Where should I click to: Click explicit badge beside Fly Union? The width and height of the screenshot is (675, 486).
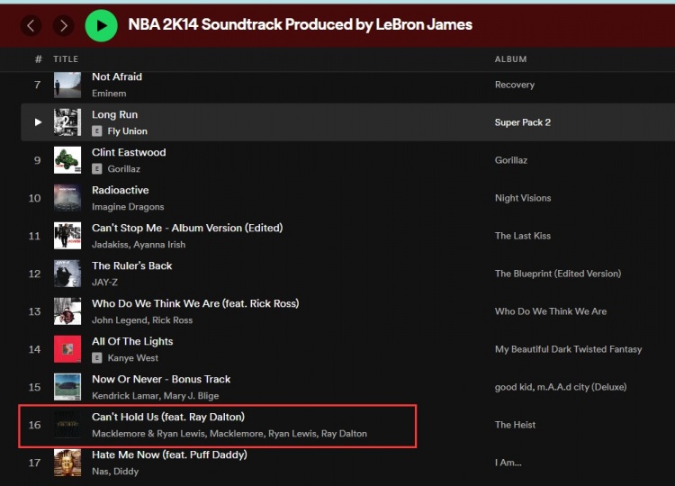pyautogui.click(x=97, y=131)
